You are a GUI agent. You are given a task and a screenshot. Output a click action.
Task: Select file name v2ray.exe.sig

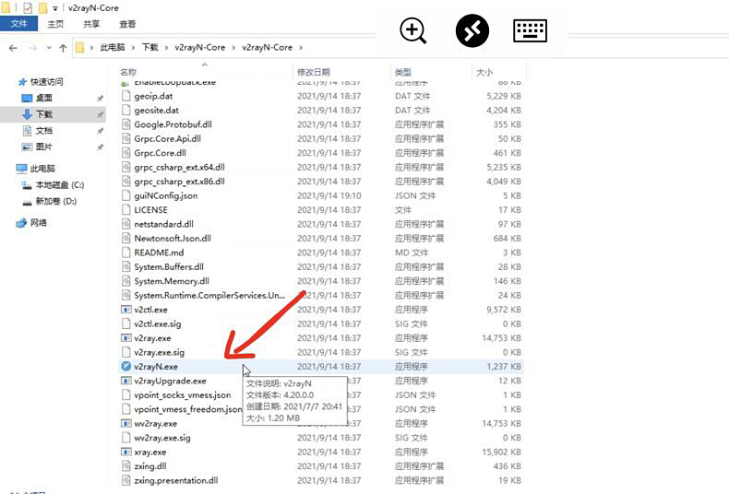[159, 352]
